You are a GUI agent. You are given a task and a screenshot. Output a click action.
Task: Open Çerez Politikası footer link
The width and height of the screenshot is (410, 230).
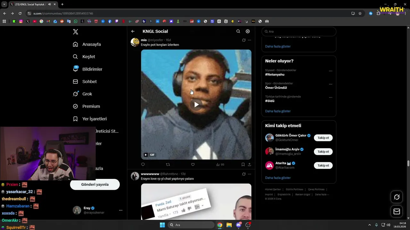[x=316, y=189]
